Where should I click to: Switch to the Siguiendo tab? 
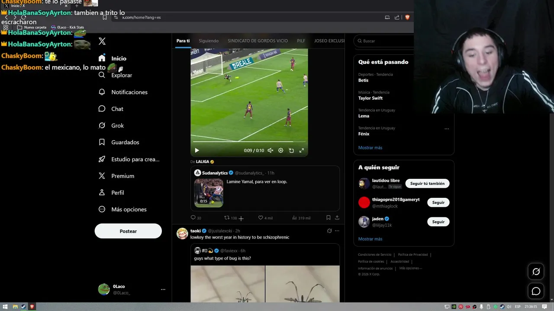(x=209, y=41)
